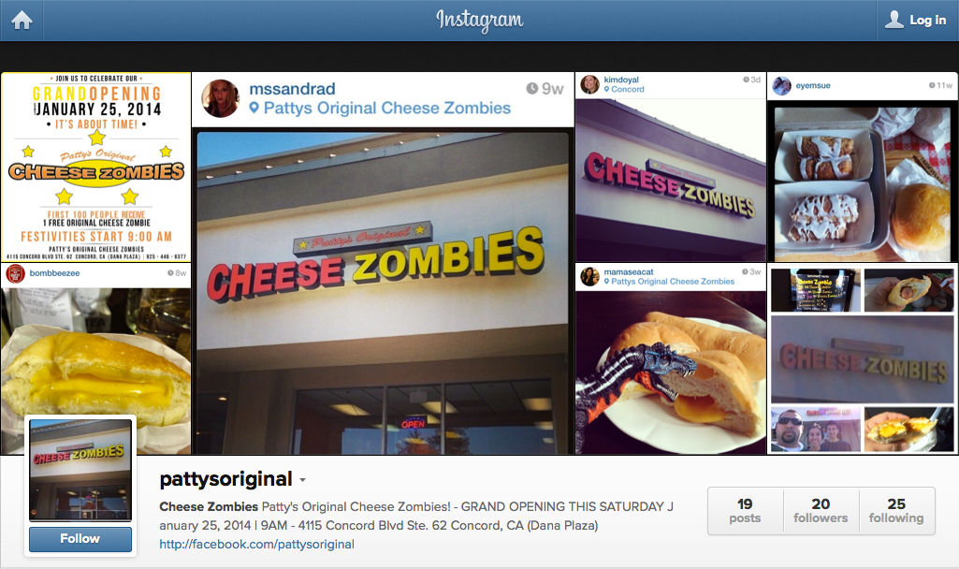Open the dinosaur toy sandwich photo
Screen dimensions: 959x569
671,372
